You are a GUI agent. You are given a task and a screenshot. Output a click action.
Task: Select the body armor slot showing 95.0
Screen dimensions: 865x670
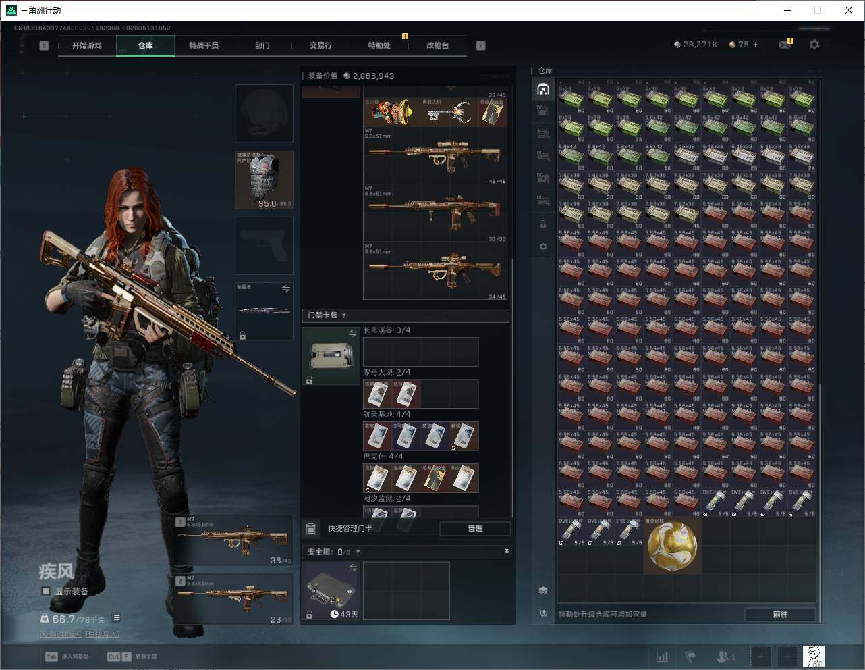pos(264,180)
